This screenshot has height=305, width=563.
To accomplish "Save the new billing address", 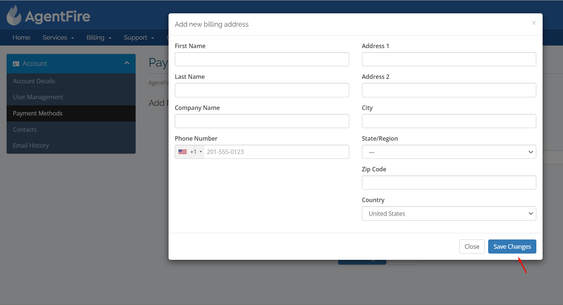I will tap(512, 246).
